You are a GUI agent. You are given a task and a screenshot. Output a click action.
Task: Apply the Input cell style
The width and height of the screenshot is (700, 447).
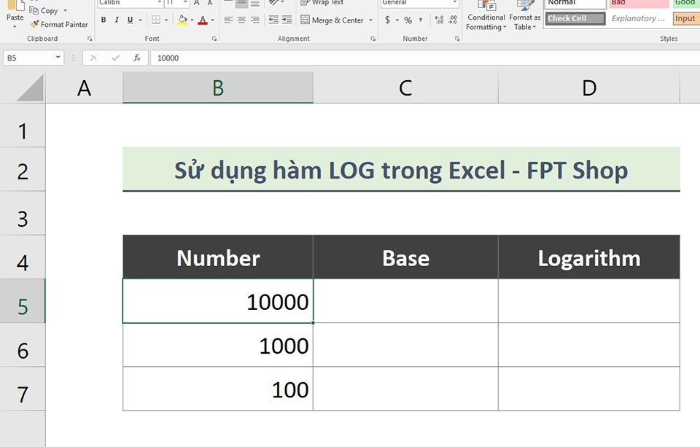[685, 18]
